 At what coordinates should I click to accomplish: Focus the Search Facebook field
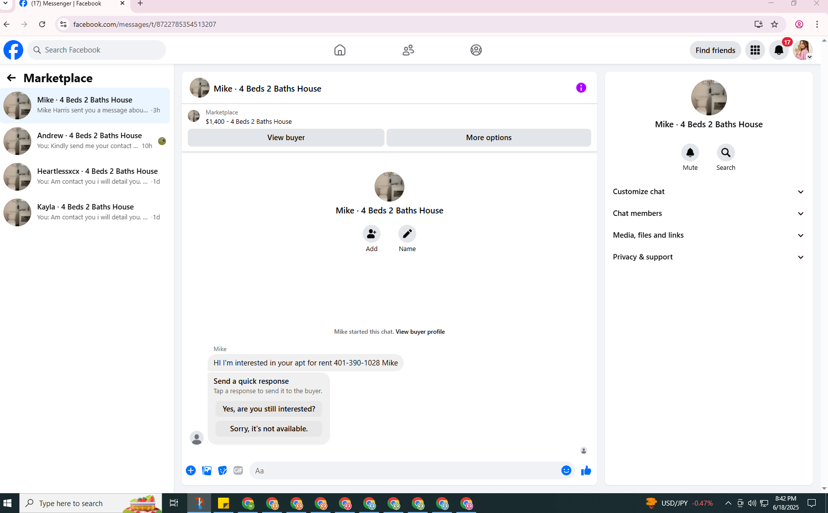[x=97, y=50]
